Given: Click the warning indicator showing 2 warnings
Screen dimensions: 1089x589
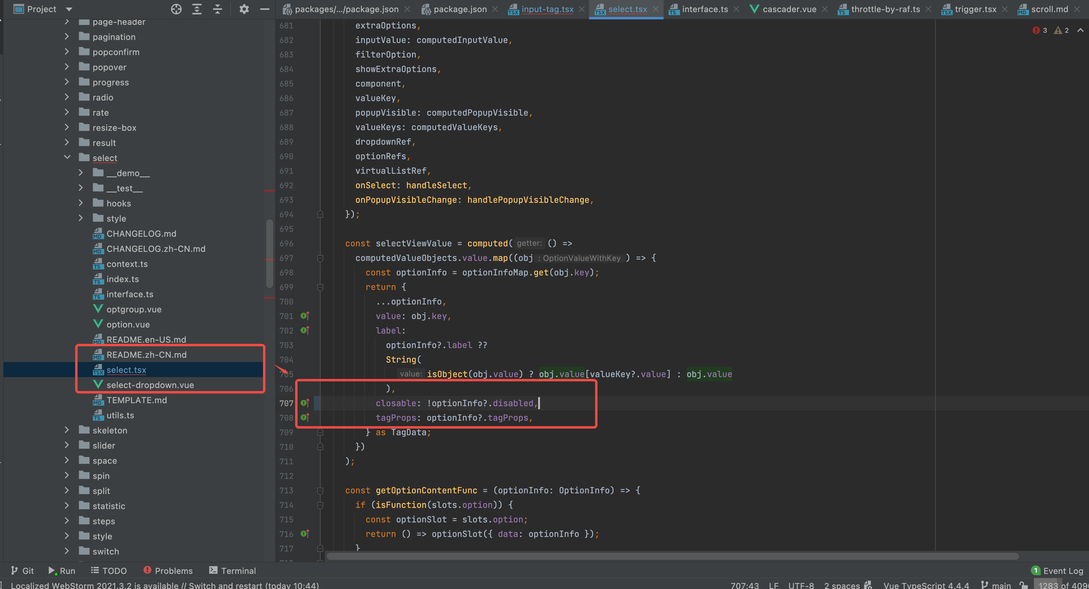Looking at the screenshot, I should 1061,30.
